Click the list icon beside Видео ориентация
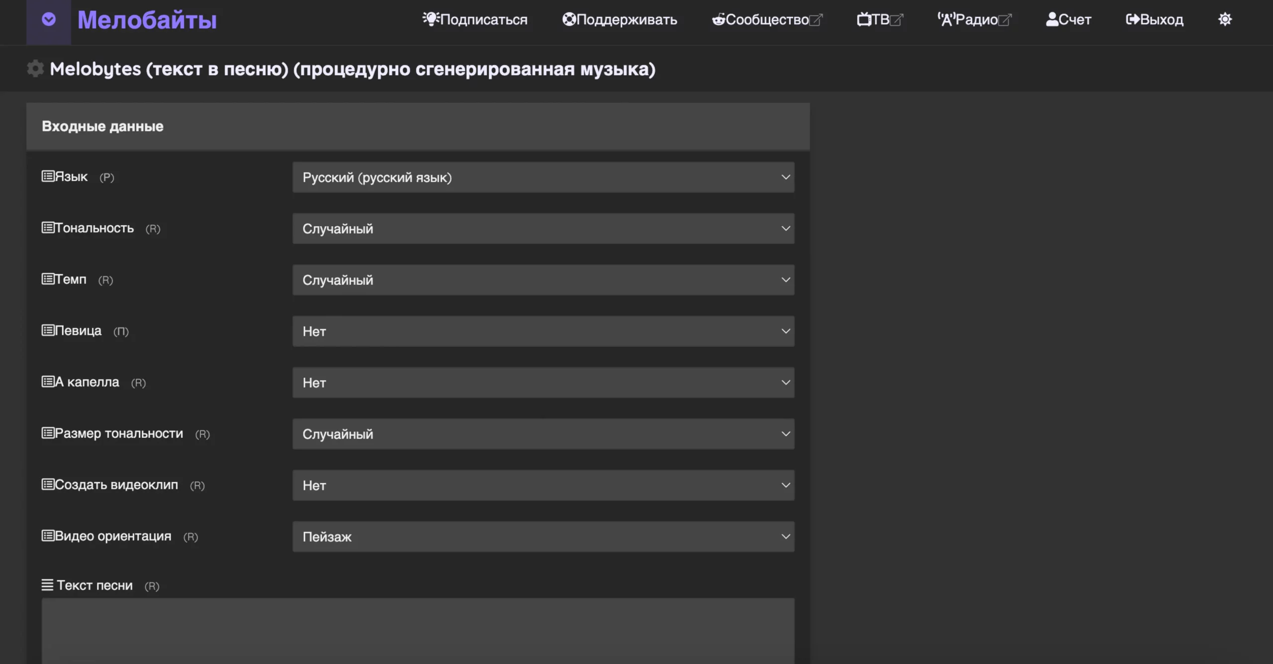Viewport: 1273px width, 664px height. coord(48,536)
